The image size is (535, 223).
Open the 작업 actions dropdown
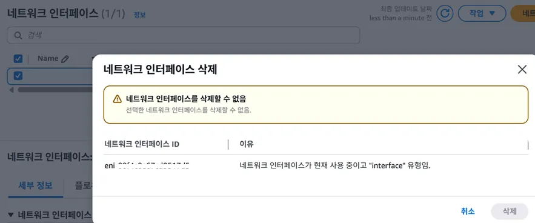coord(482,13)
